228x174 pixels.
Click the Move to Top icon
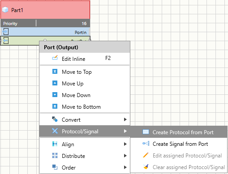click(55, 72)
